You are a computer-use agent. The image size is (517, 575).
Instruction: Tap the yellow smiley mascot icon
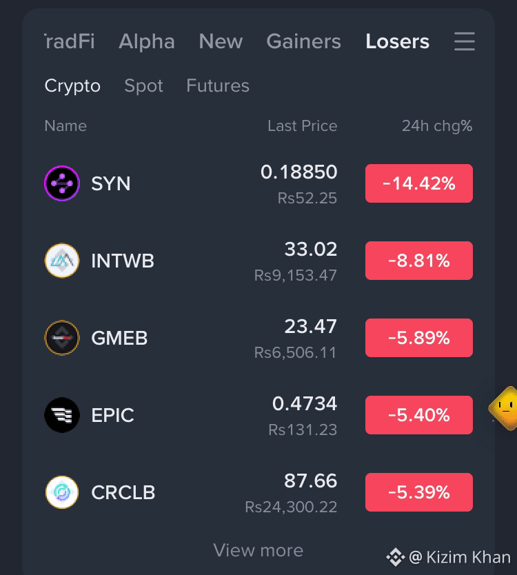(x=503, y=408)
